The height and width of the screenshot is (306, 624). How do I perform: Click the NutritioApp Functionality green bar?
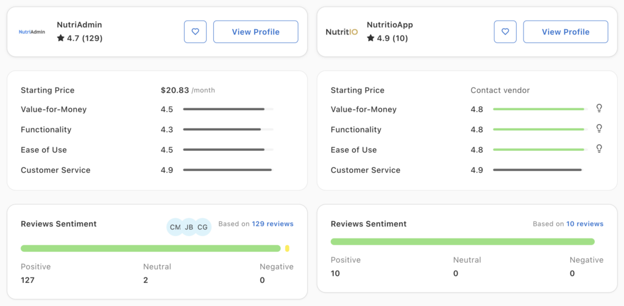pyautogui.click(x=539, y=129)
